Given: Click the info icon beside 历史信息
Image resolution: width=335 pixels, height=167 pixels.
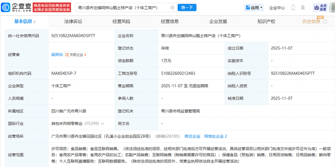Looking at the screenshot, I should [x=325, y=22].
